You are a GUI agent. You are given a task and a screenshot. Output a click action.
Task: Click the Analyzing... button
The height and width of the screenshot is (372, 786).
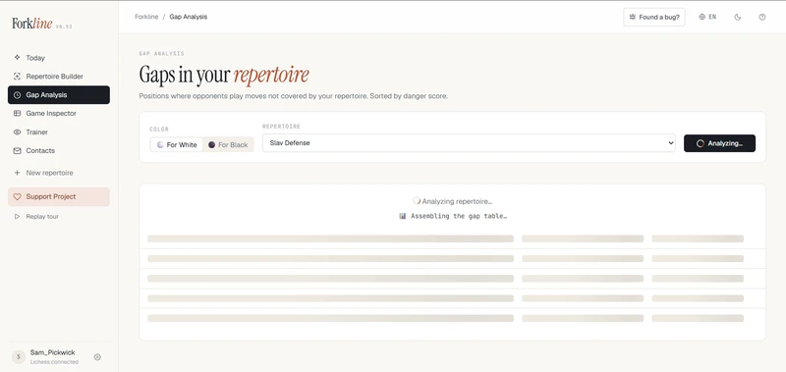point(719,143)
